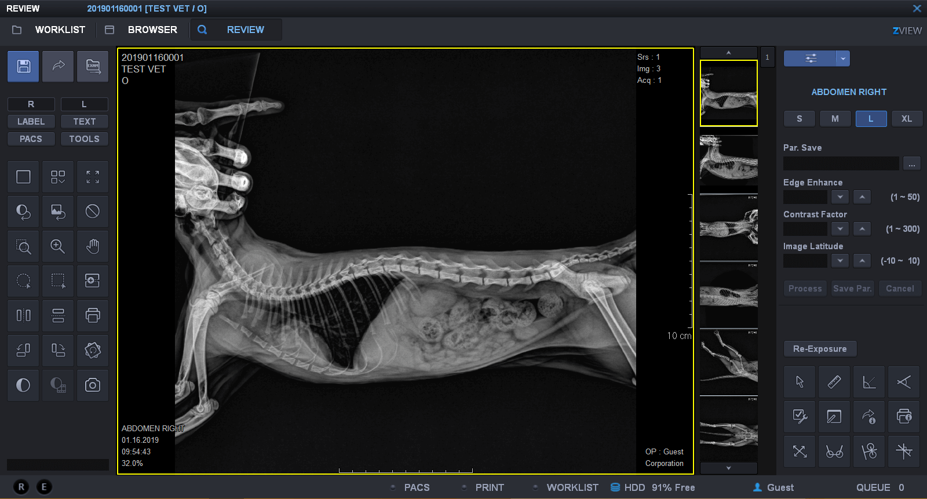This screenshot has width=927, height=499.
Task: Click the invert contrast half-circle icon
Action: tap(23, 385)
